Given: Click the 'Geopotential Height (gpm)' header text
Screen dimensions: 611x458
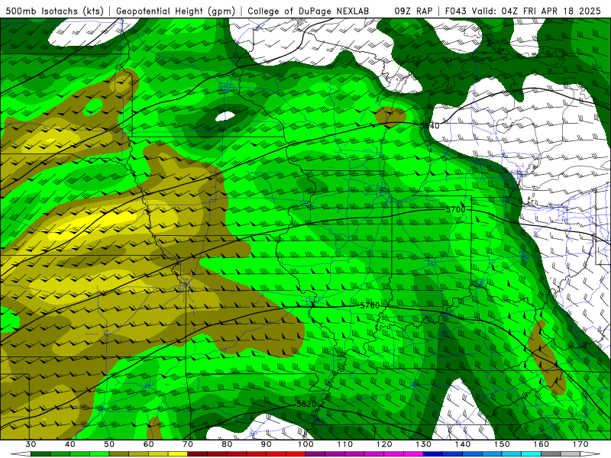Looking at the screenshot, I should click(176, 11).
